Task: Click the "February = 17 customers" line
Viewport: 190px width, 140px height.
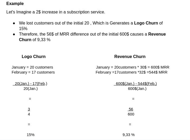Action: (33, 72)
